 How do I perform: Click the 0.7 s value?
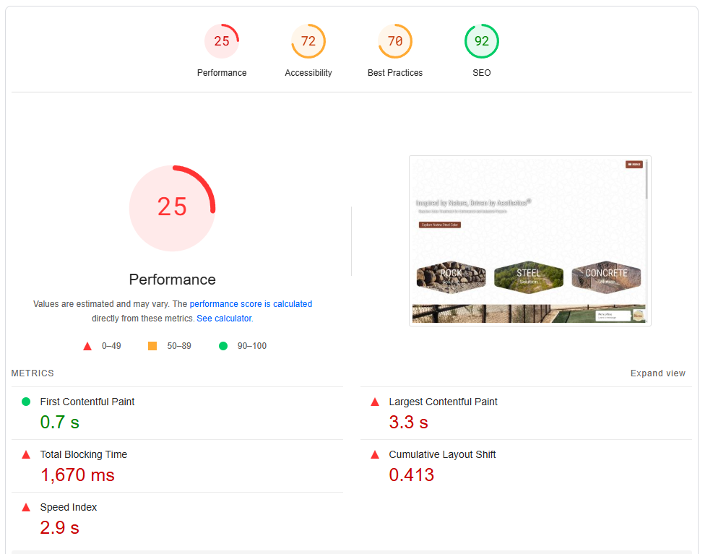point(59,422)
